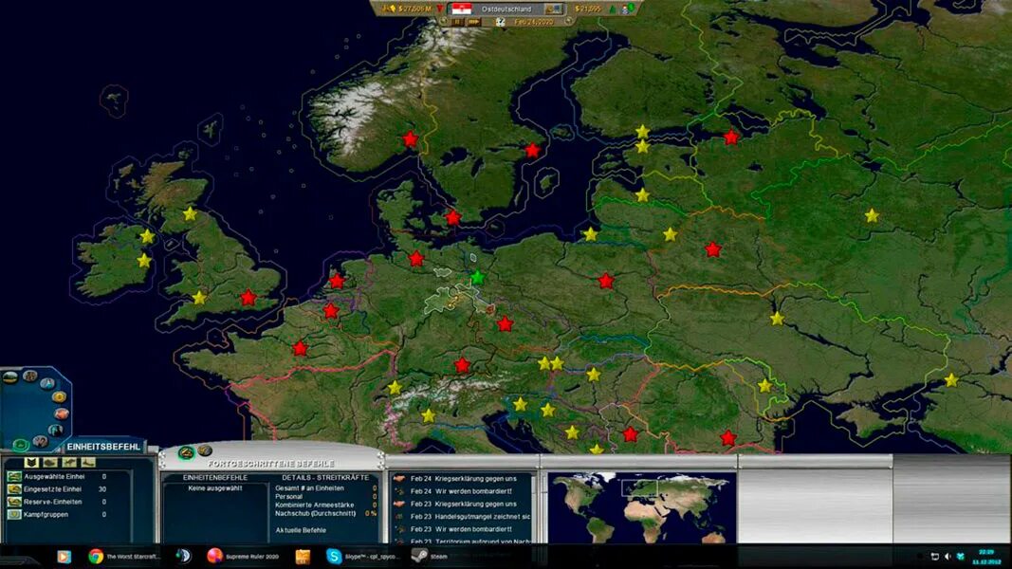This screenshot has width=1012, height=569.
Task: Click the world minimap
Action: point(641,507)
